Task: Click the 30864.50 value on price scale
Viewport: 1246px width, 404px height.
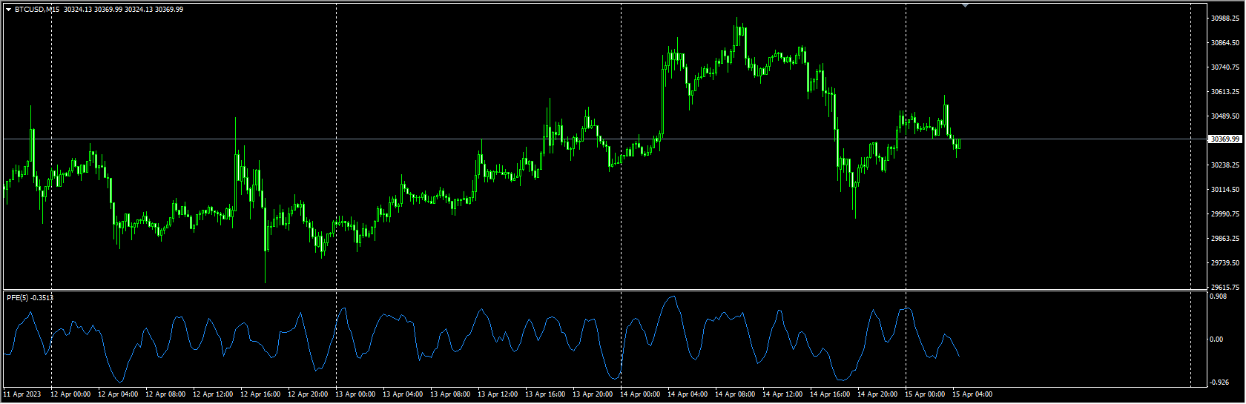Action: (x=1225, y=43)
